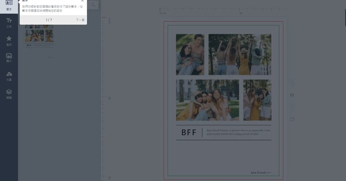Click the 1 / 7 step counter
This screenshot has height=181, width=346.
pos(49,20)
